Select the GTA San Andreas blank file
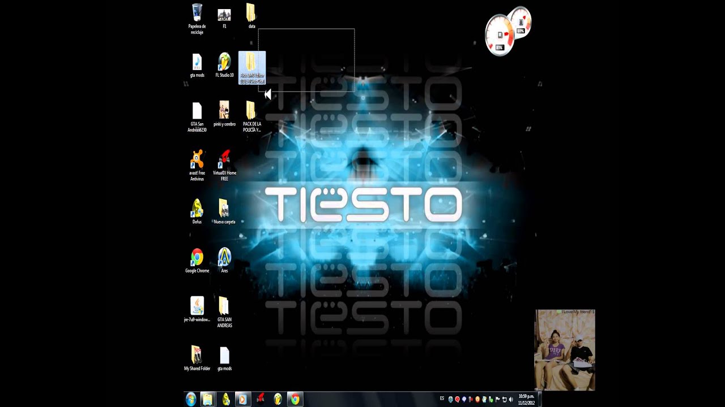The width and height of the screenshot is (725, 407). [197, 118]
